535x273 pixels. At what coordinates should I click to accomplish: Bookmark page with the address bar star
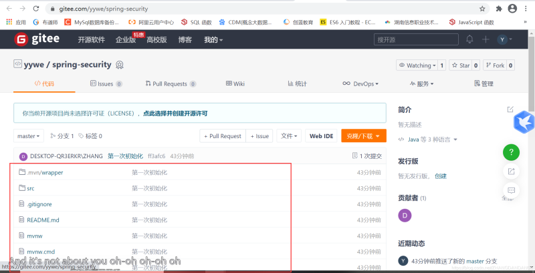click(482, 9)
